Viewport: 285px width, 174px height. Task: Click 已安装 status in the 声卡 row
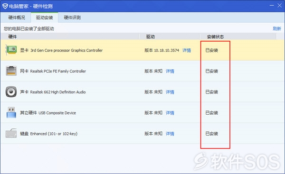[x=212, y=92]
